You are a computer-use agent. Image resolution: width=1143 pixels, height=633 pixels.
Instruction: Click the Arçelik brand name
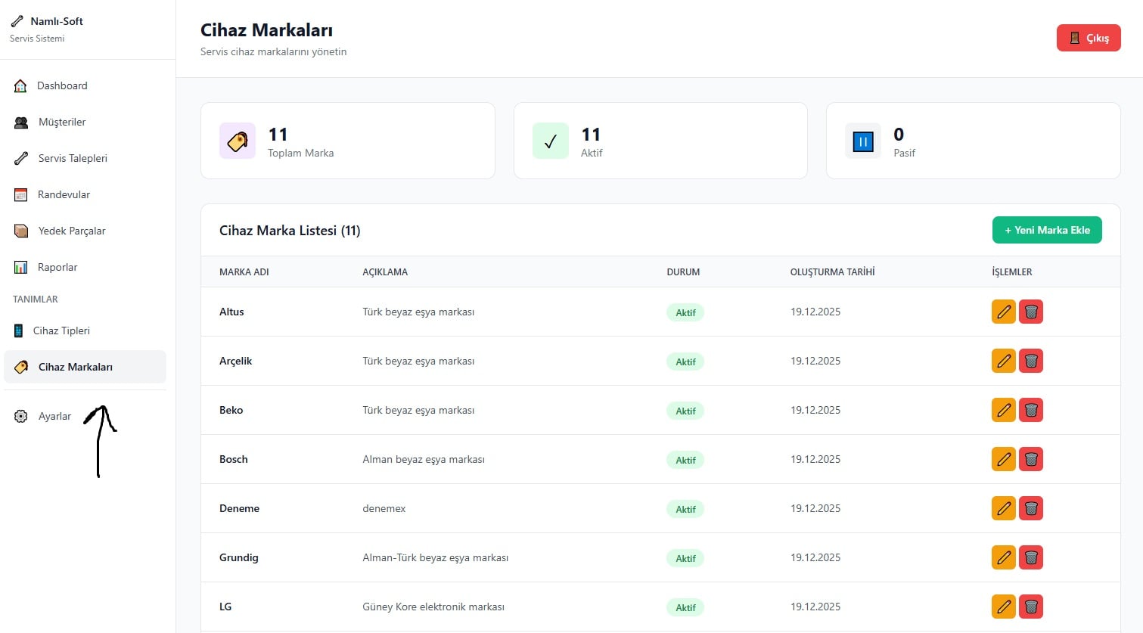235,361
